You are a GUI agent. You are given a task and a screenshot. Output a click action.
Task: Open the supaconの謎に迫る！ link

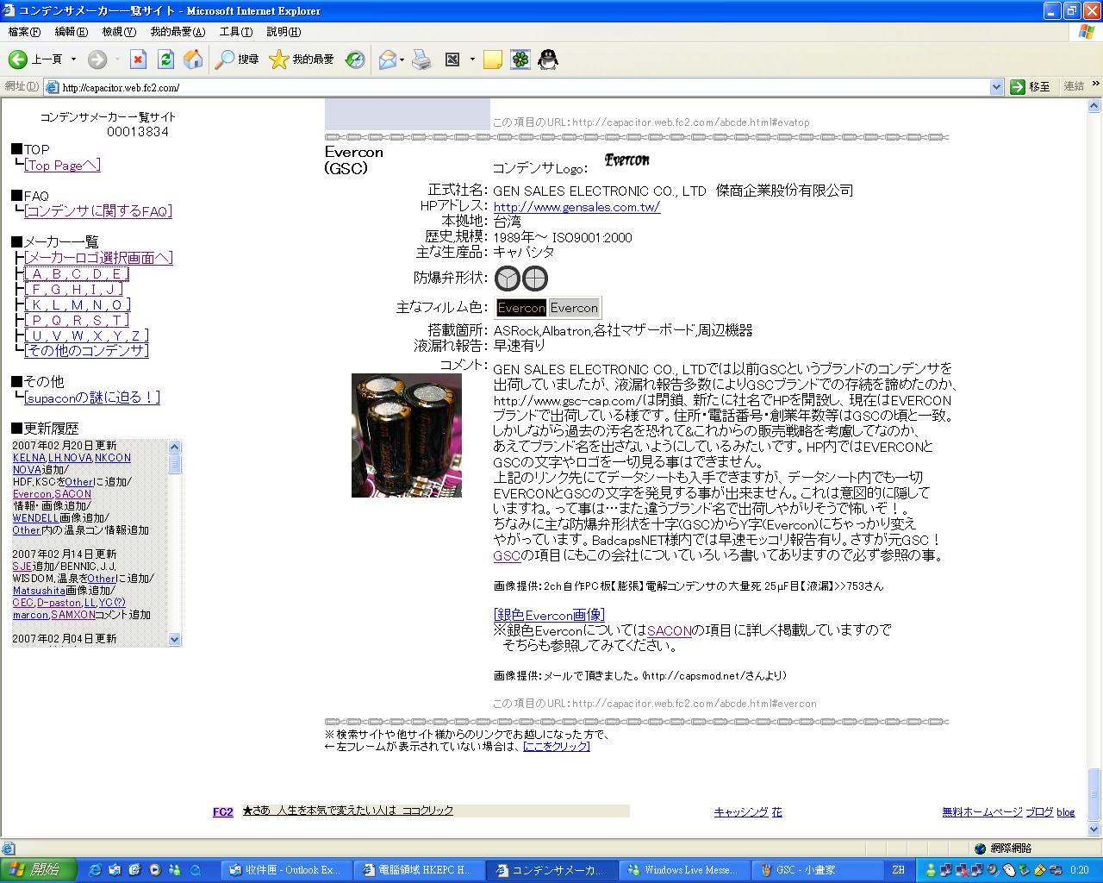click(92, 398)
